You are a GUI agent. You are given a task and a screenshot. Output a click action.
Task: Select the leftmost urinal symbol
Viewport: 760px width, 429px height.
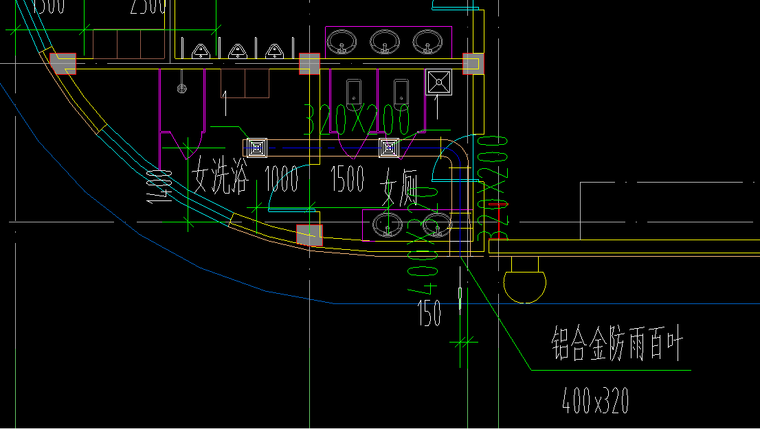point(200,50)
